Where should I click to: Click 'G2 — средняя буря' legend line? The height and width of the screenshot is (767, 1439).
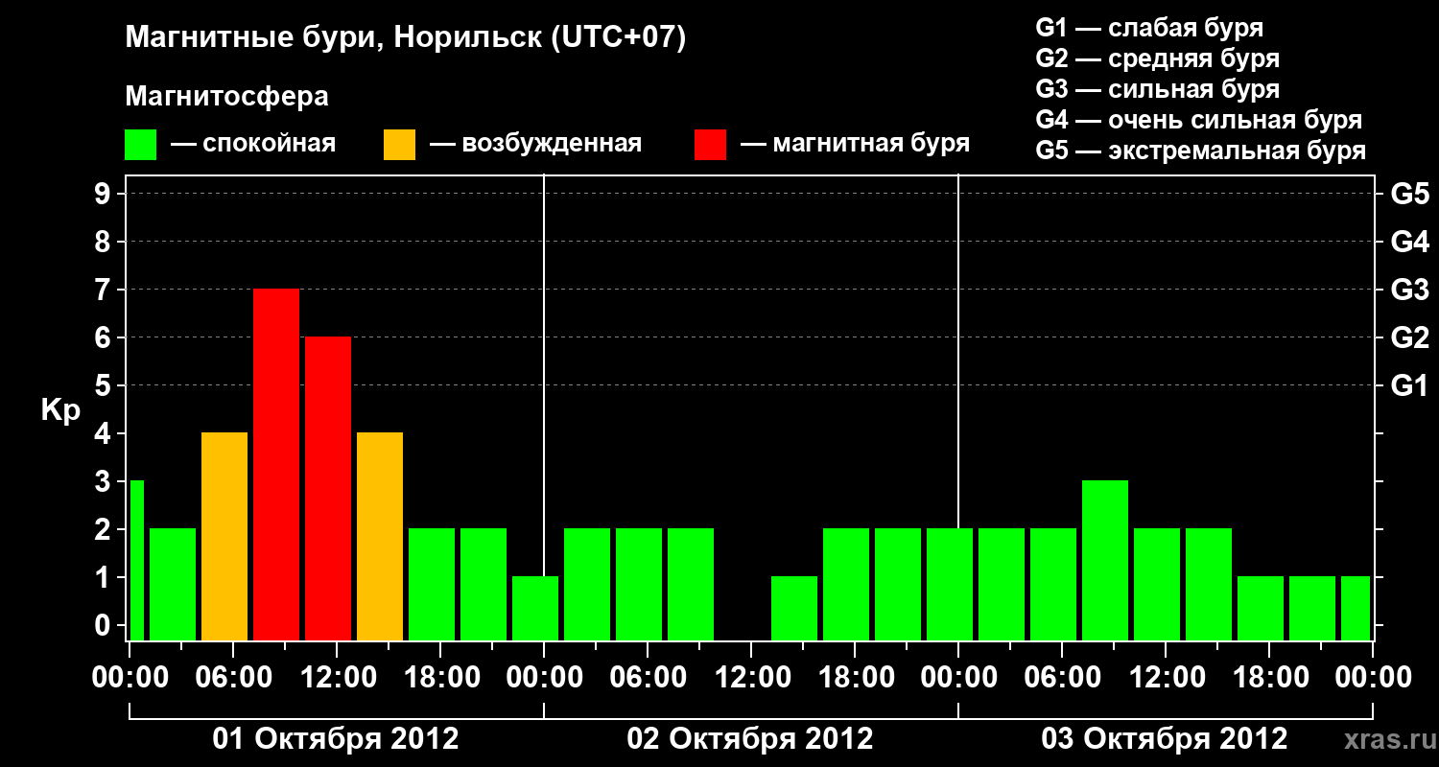[x=1157, y=58]
